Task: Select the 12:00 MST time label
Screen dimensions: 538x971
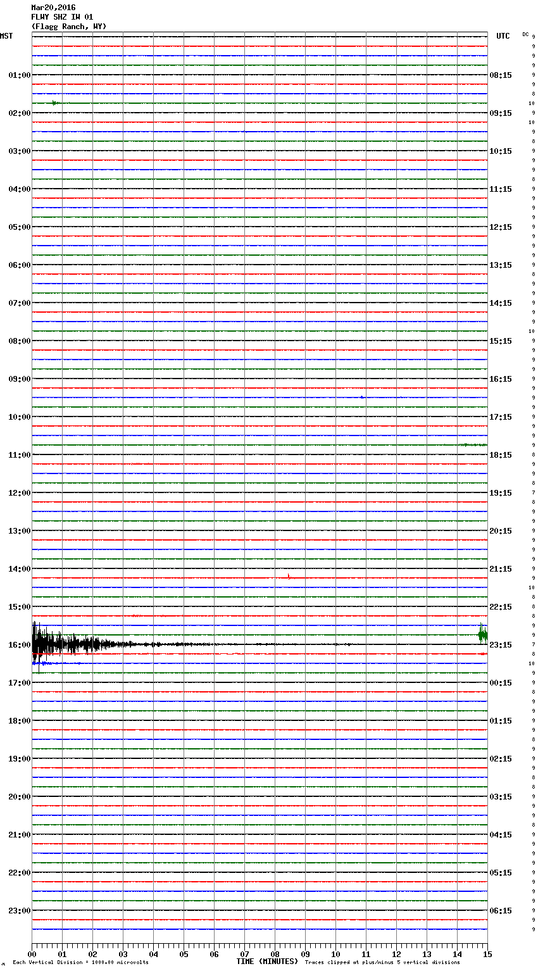Action: click(20, 493)
